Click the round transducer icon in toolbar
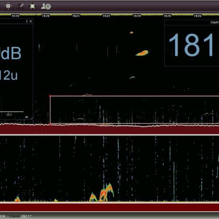 pos(32,6)
